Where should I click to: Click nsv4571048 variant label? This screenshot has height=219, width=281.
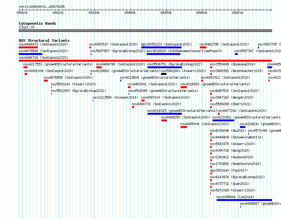265,131
